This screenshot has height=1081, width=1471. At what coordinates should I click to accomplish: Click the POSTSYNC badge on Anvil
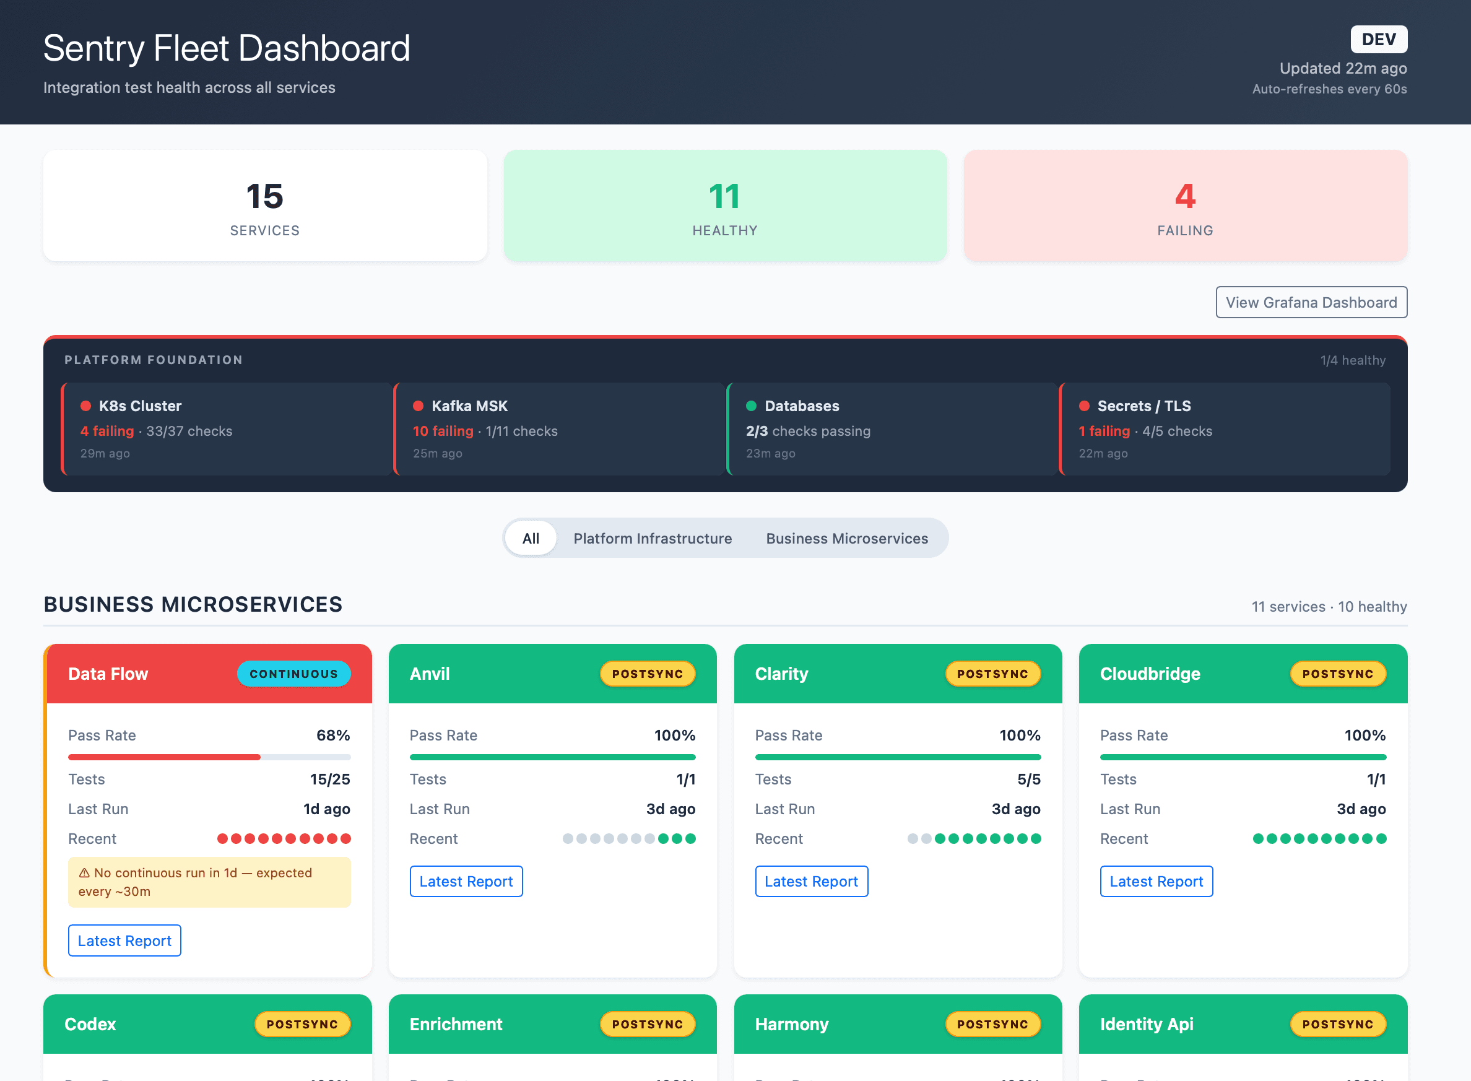pos(647,674)
